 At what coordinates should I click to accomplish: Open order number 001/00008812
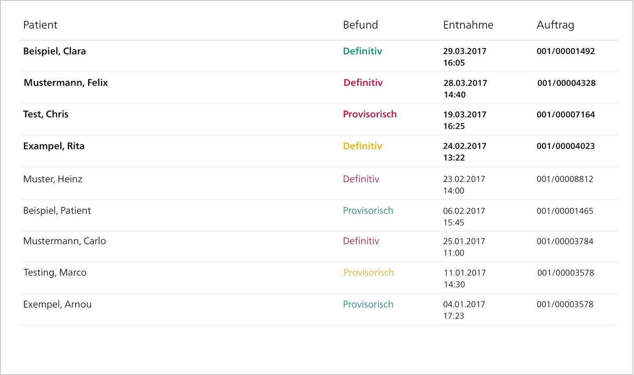click(565, 179)
